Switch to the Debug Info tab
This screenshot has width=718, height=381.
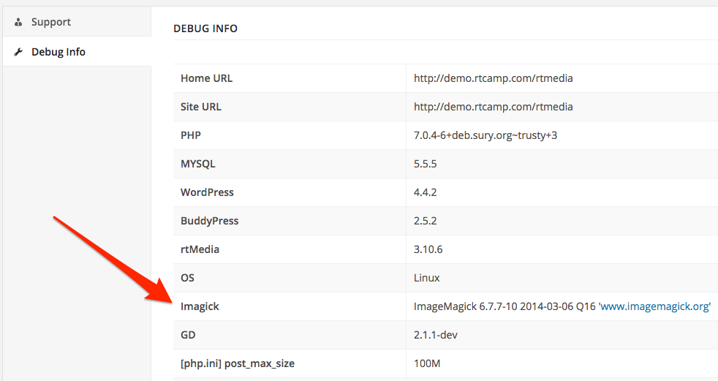(x=58, y=52)
